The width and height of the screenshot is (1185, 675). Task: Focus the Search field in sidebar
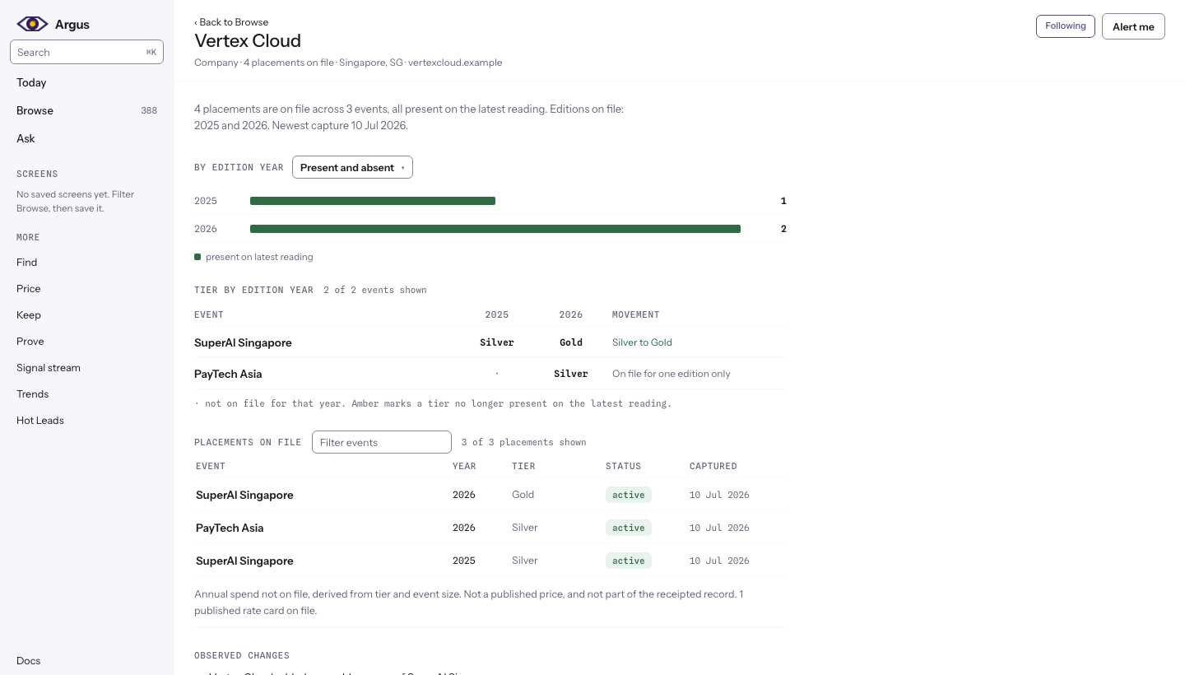pos(86,52)
